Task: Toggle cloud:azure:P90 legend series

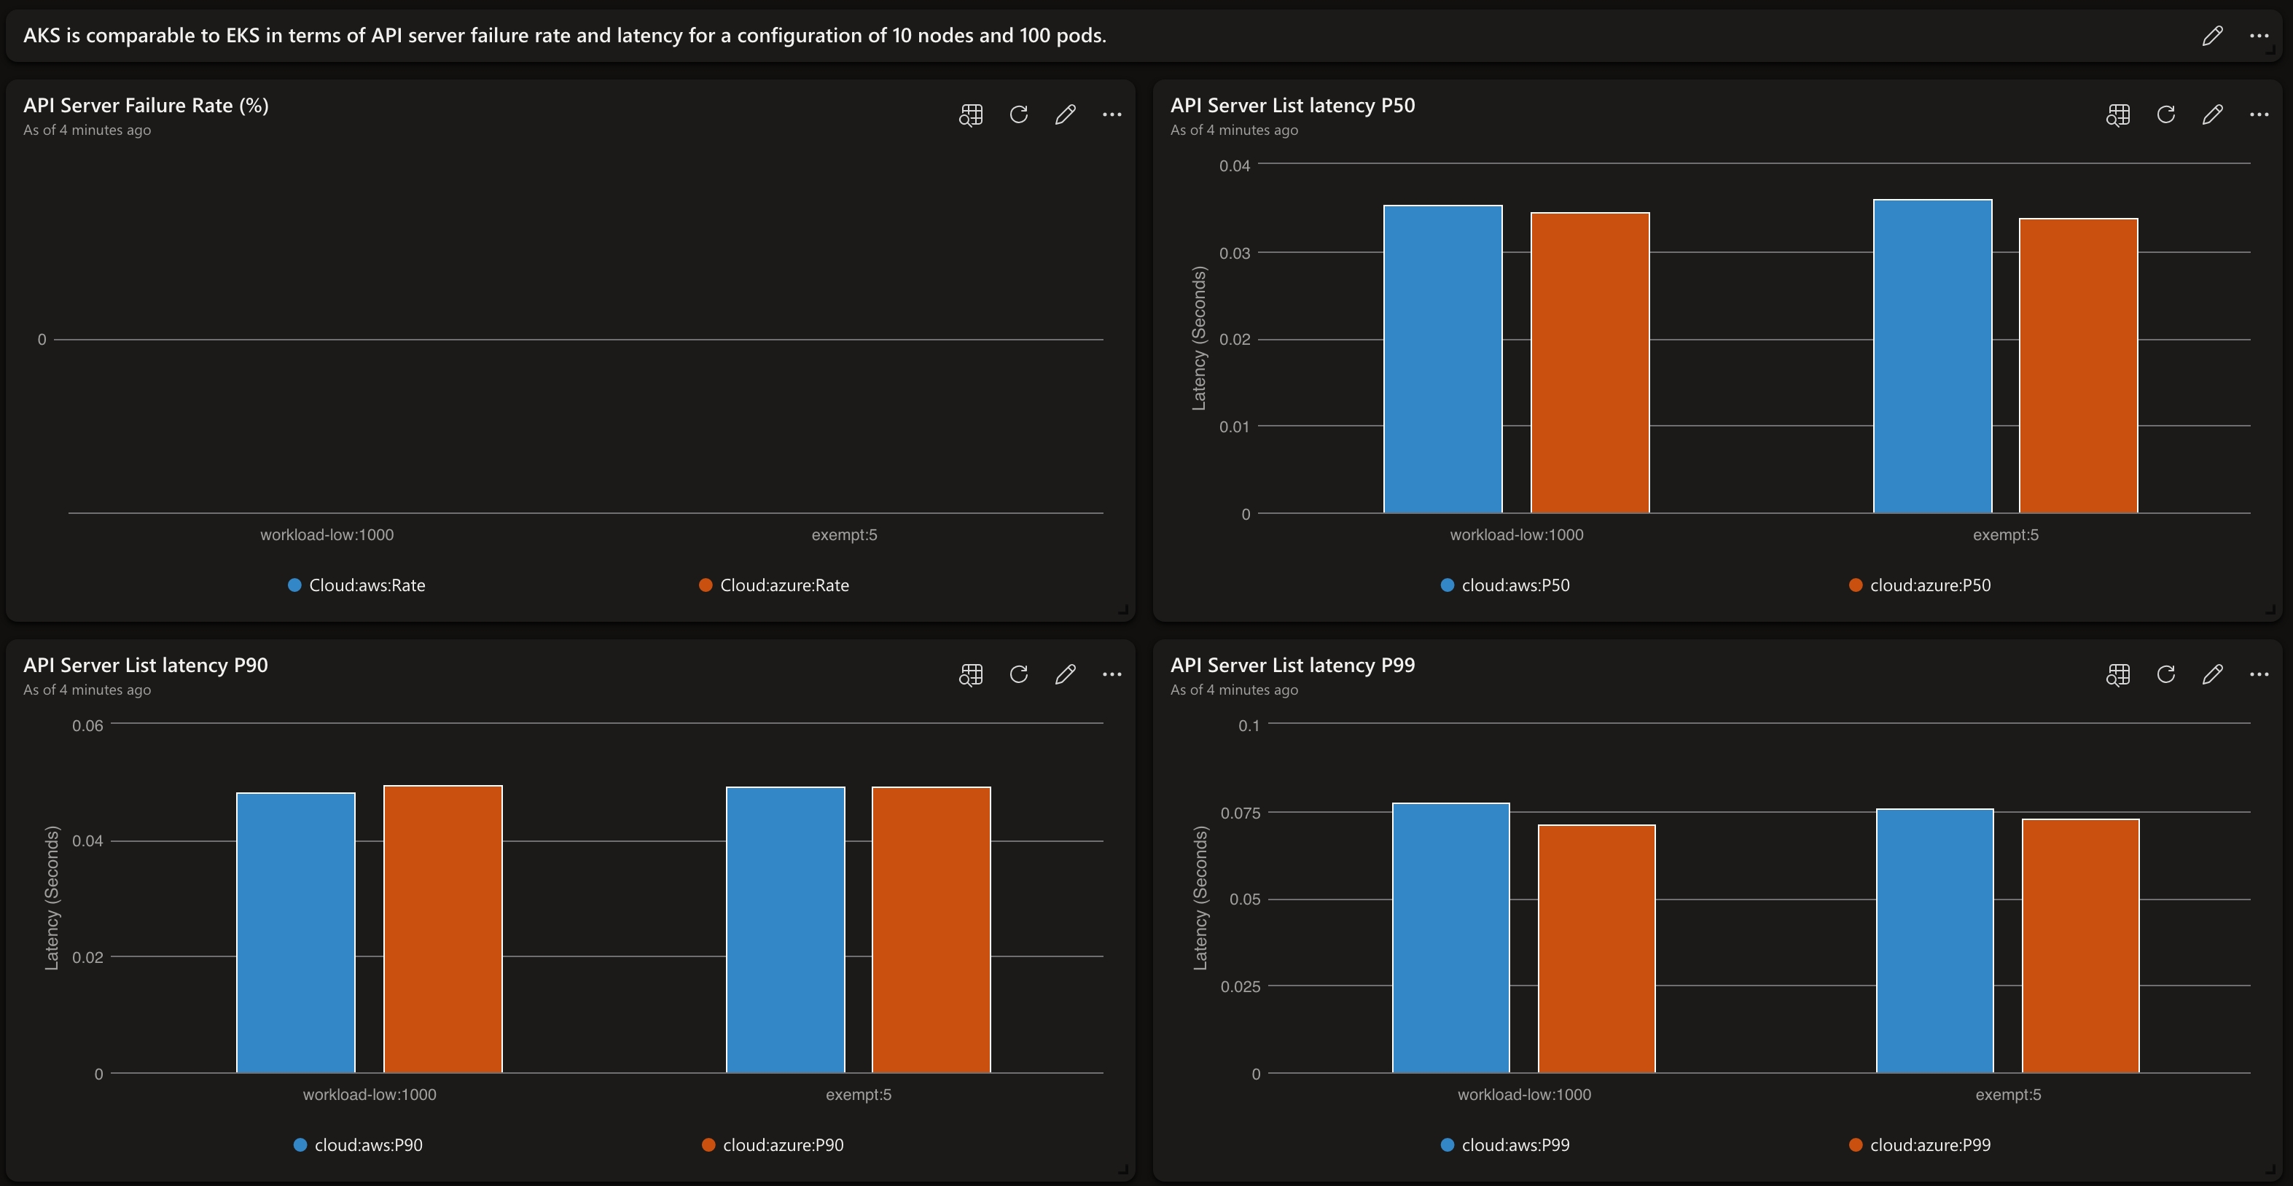Action: [x=773, y=1145]
